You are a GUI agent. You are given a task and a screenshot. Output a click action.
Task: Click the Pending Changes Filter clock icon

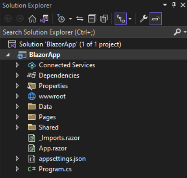pyautogui.click(x=61, y=18)
